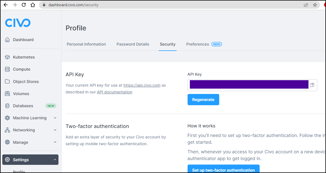Click Set up two-factor authentication button
The image size is (326, 173).
coord(223,169)
